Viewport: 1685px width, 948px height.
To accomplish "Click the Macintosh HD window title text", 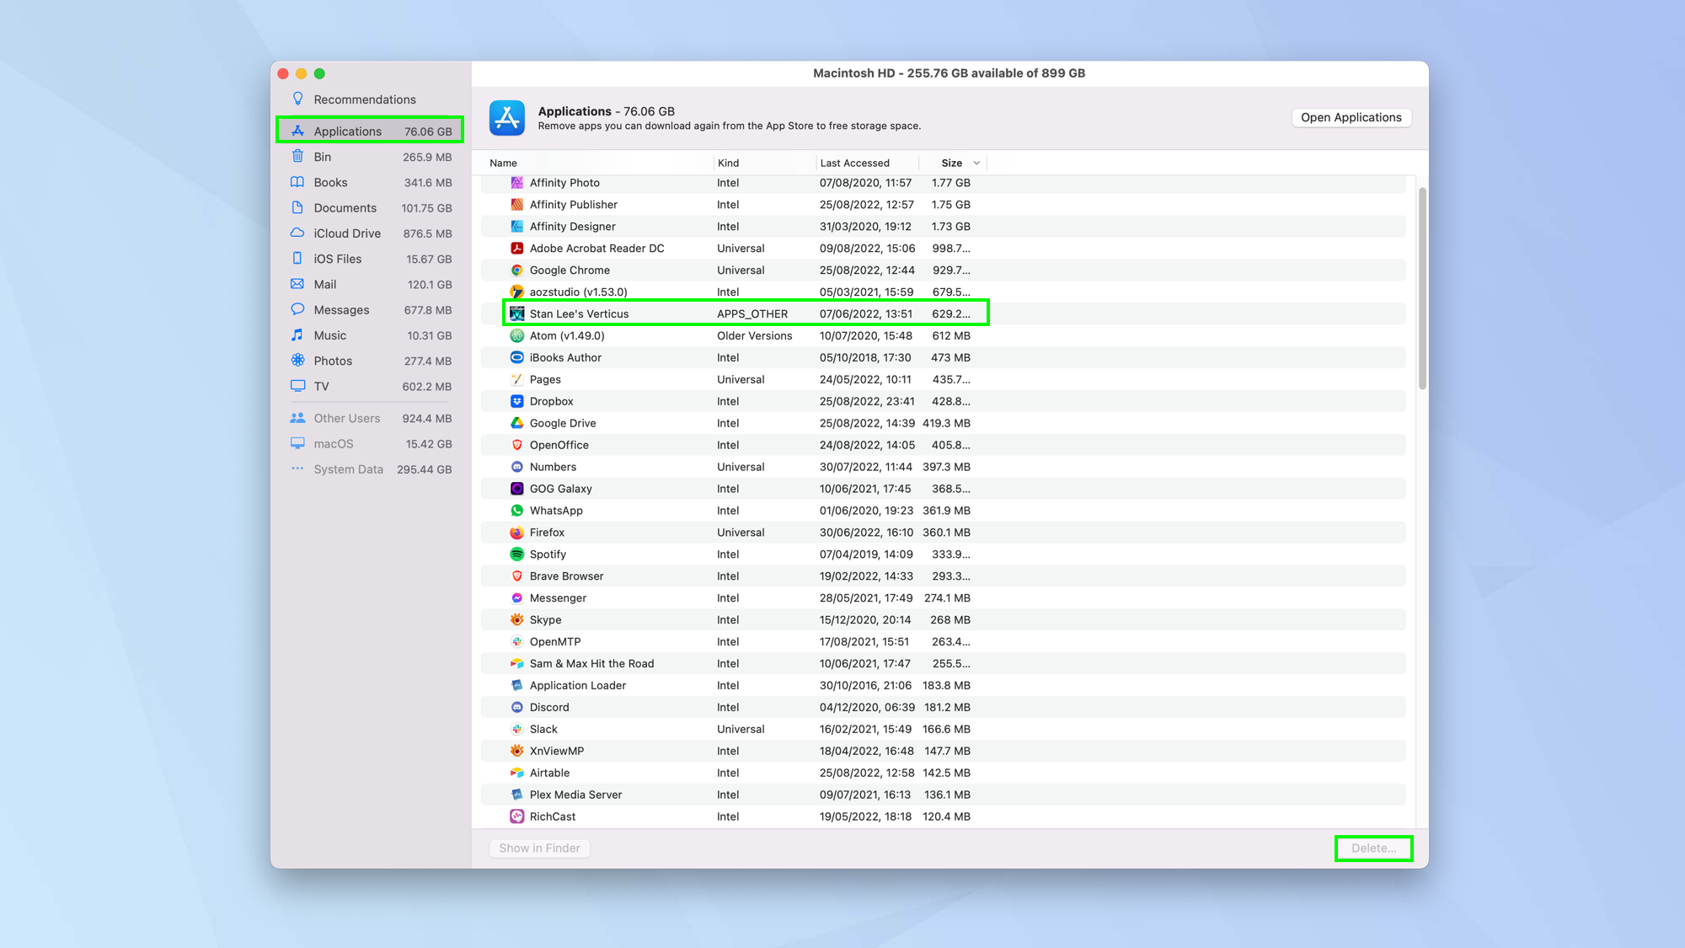I will (x=949, y=73).
